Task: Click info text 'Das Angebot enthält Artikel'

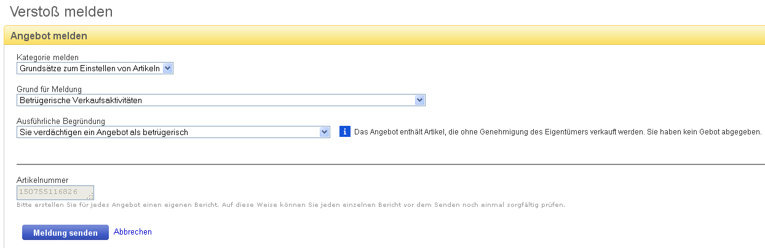Action: [558, 132]
